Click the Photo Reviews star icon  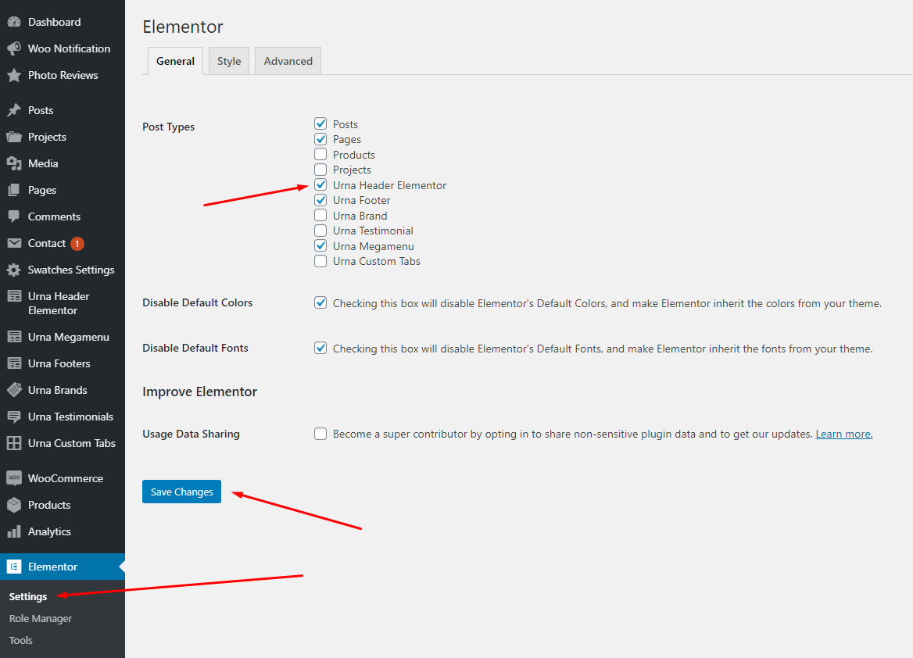(14, 75)
